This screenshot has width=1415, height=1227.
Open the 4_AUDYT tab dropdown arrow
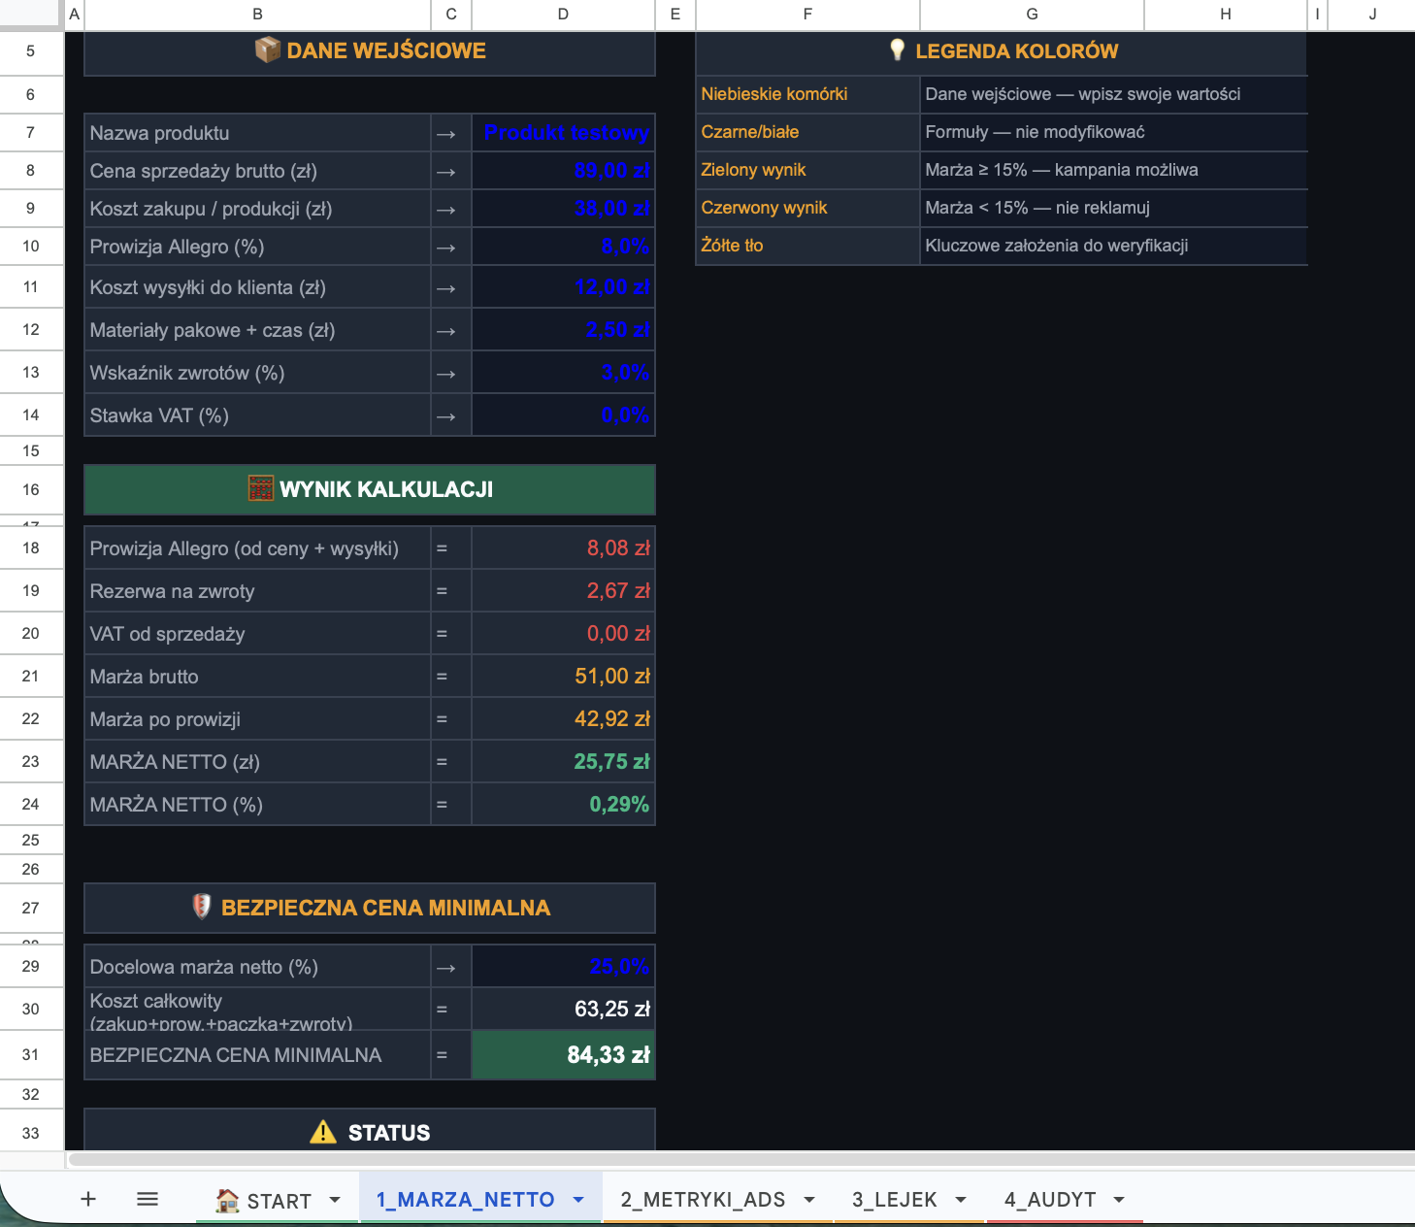(x=1119, y=1200)
